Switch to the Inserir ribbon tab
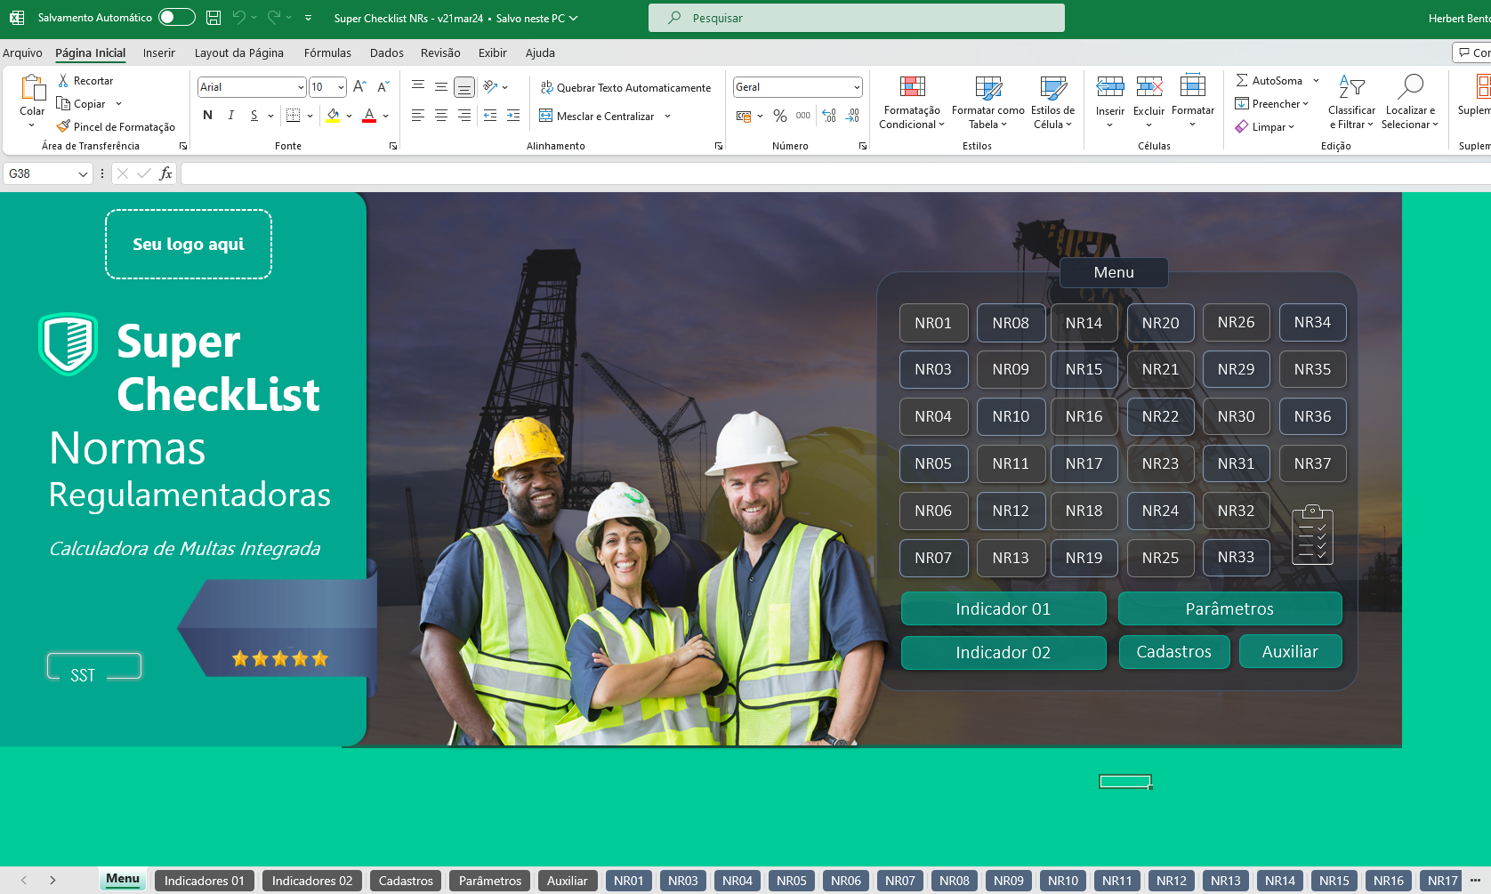 pos(159,52)
